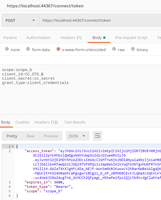Open request Headers (1) tab
The width and height of the screenshot is (161, 200).
tap(71, 38)
